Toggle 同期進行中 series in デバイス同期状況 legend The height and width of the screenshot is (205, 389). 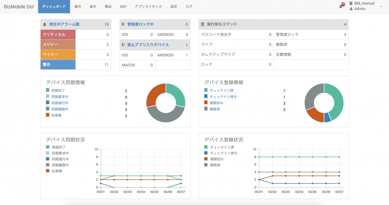(58, 159)
